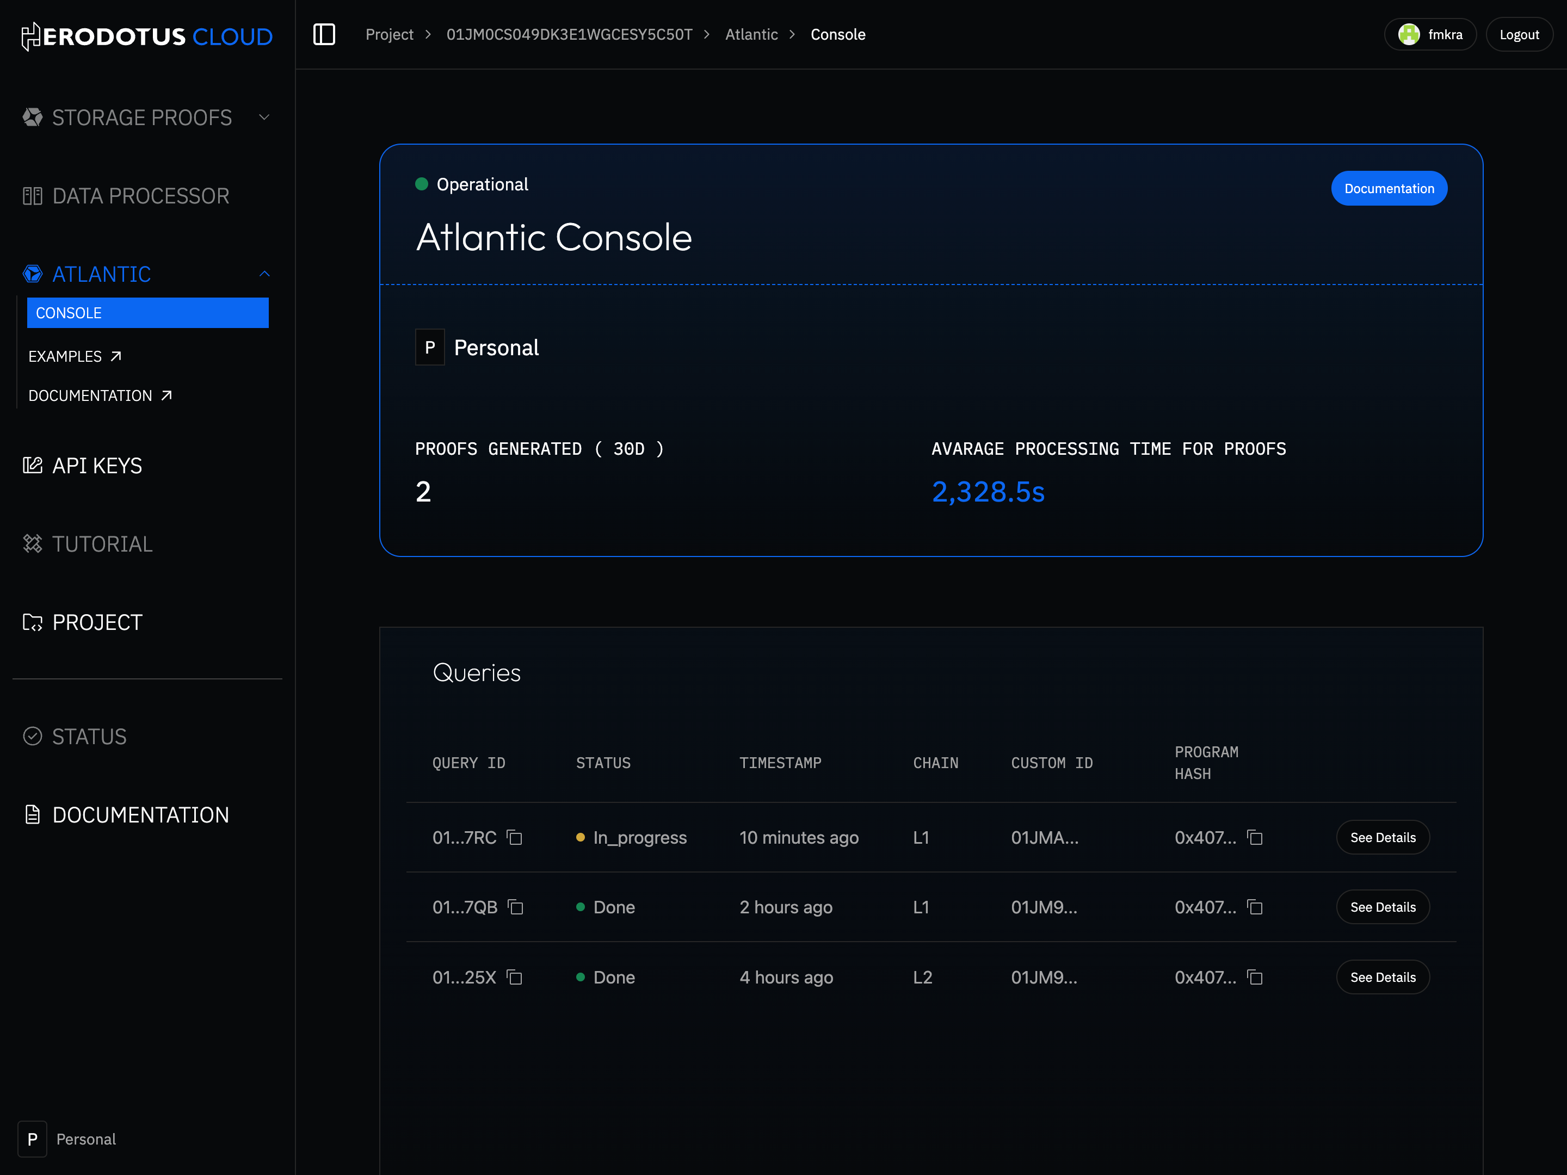Image resolution: width=1567 pixels, height=1175 pixels.
Task: Click the QUERY ID column header
Action: point(468,763)
